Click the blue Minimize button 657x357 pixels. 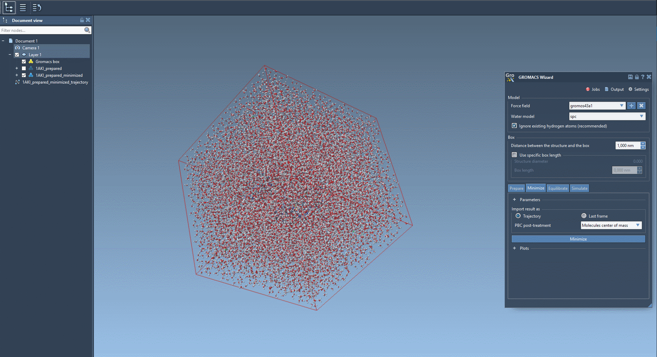(578, 239)
